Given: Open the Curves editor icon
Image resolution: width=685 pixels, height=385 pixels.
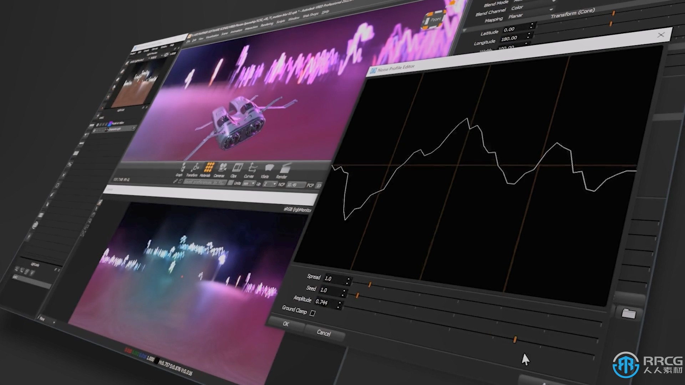Looking at the screenshot, I should pyautogui.click(x=250, y=170).
